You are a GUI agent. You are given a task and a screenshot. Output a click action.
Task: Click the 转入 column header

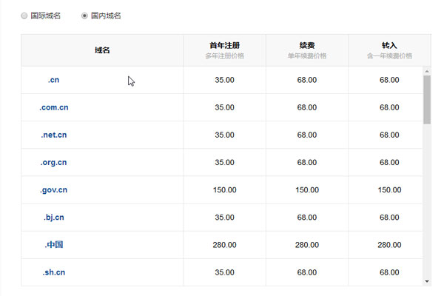click(389, 45)
